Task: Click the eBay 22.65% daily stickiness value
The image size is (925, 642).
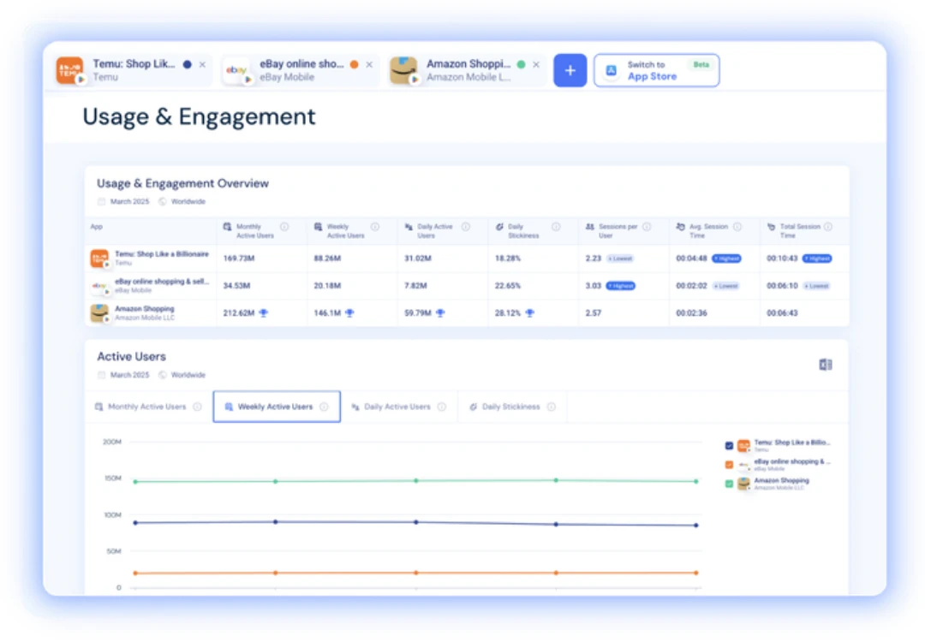Action: point(508,286)
